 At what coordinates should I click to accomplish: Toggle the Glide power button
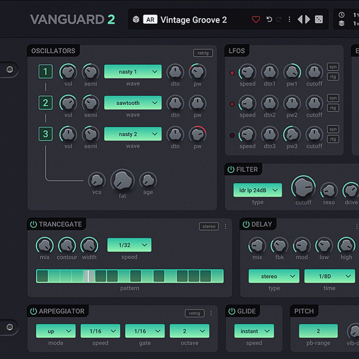232,311
